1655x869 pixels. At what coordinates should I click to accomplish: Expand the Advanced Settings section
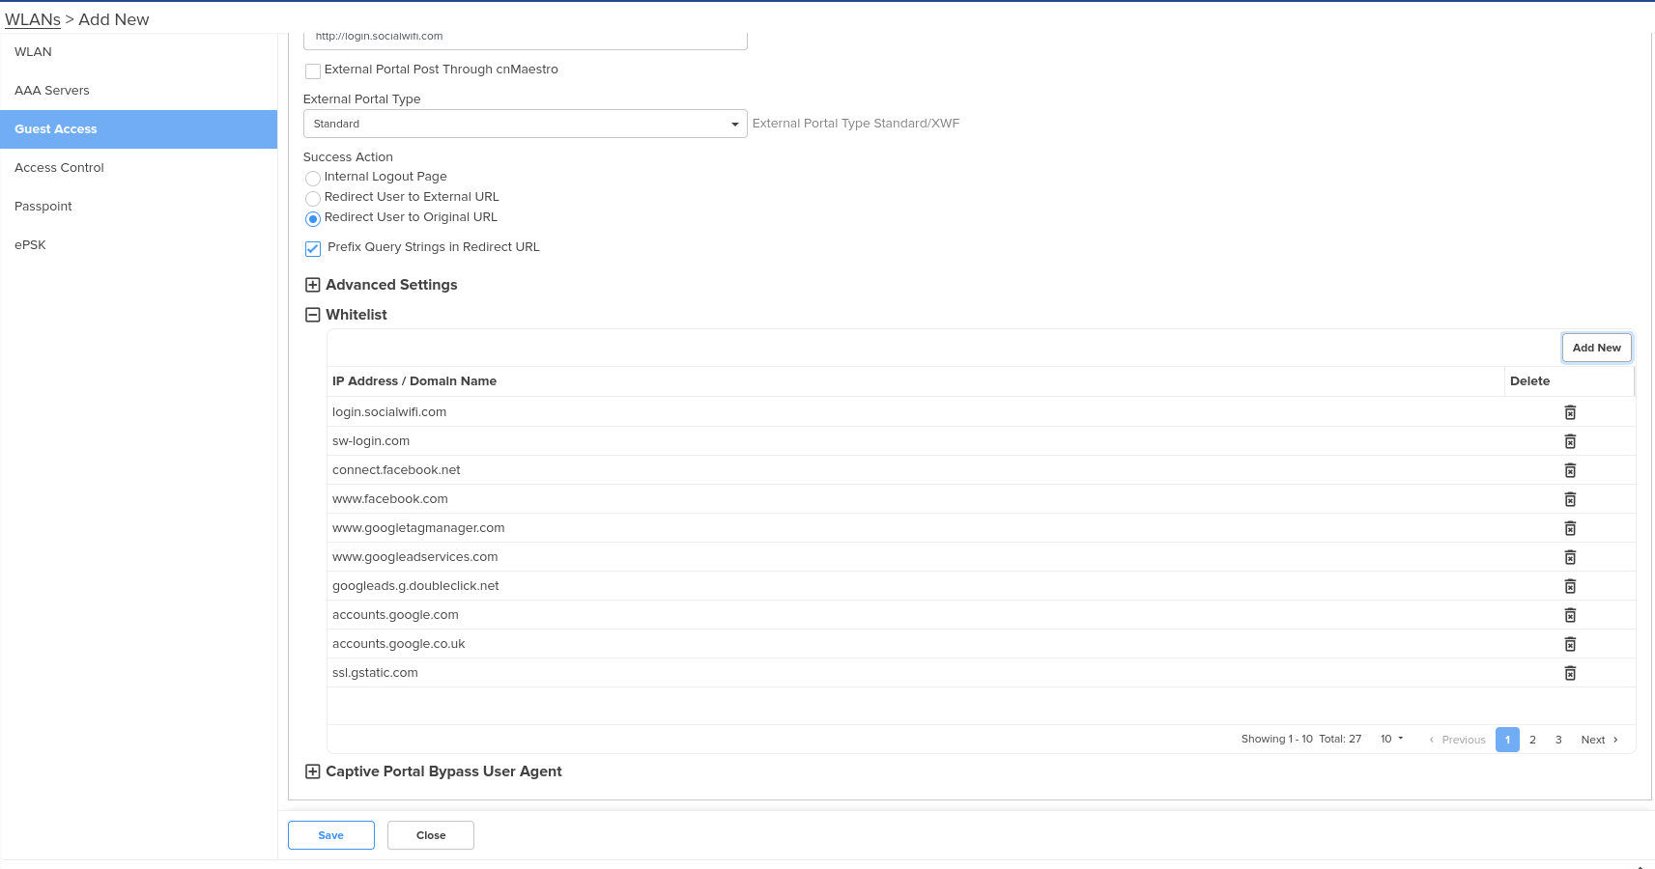pyautogui.click(x=313, y=285)
